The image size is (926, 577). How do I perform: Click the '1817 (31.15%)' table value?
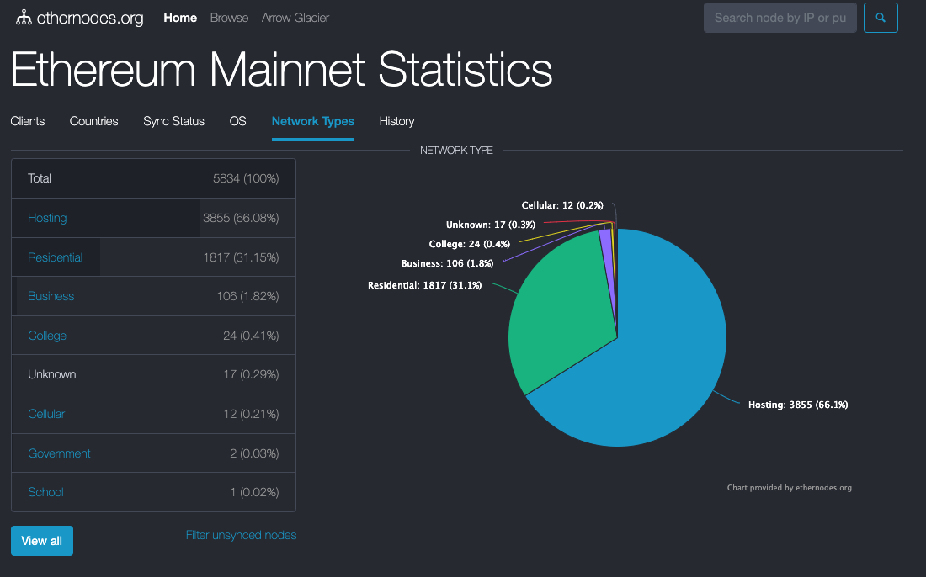(x=241, y=257)
